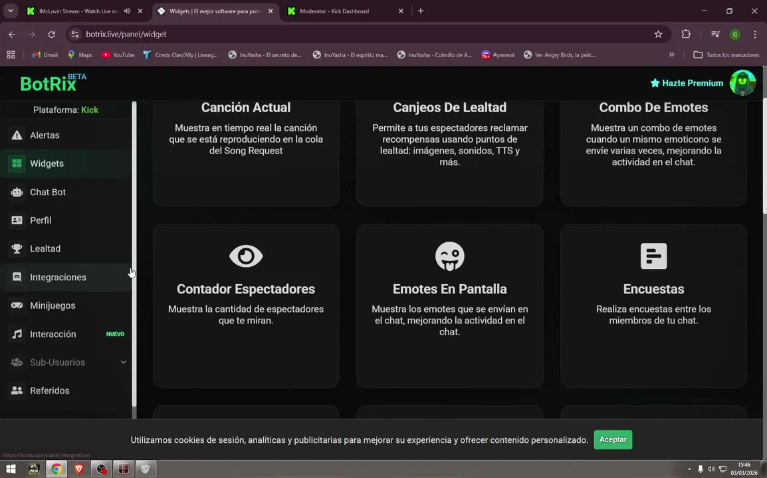
Task: Click the Perfil card icon
Action: click(17, 220)
